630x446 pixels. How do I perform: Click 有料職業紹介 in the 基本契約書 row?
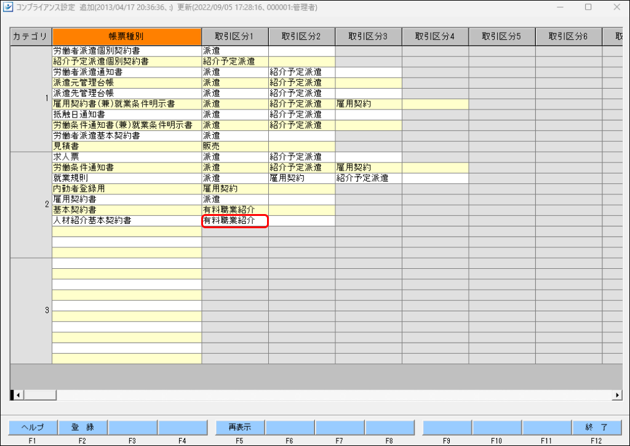click(x=235, y=210)
